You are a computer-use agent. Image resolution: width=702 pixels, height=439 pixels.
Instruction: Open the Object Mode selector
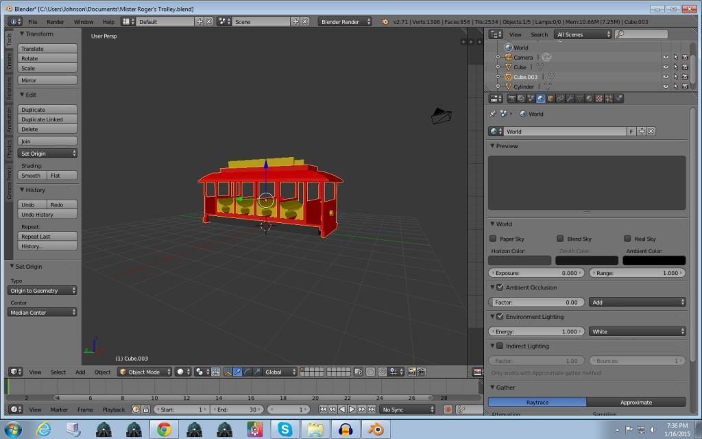145,372
